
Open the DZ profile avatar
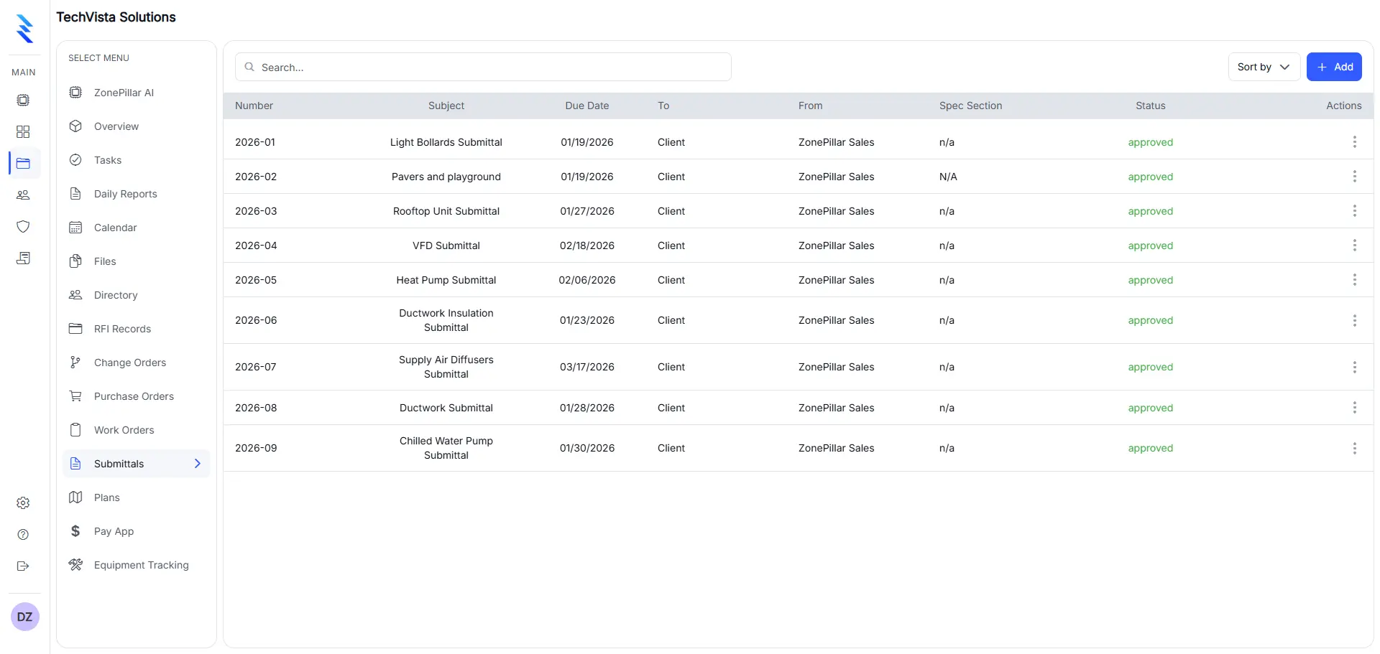(x=25, y=616)
